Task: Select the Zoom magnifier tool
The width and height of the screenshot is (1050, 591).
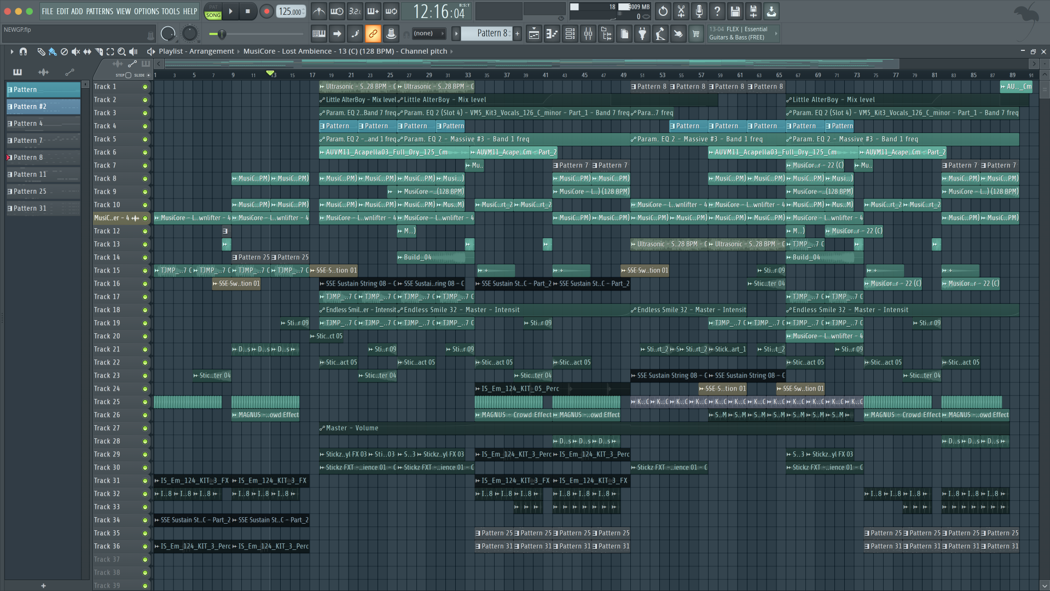Action: point(121,51)
